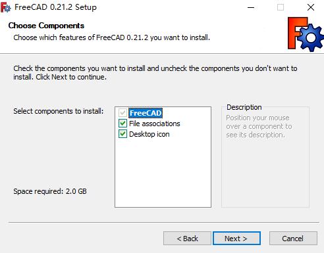
Task: Uncheck the File associations checkbox
Action: point(122,124)
